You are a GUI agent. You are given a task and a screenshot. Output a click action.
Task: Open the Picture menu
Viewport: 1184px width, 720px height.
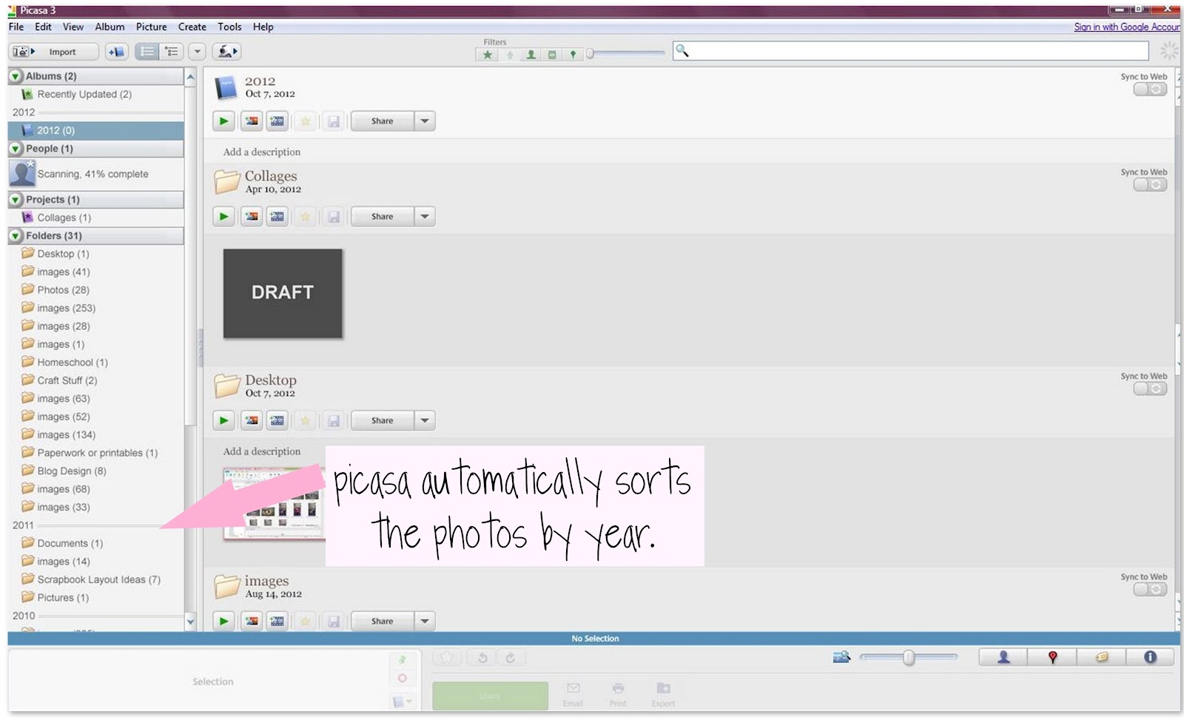click(152, 27)
